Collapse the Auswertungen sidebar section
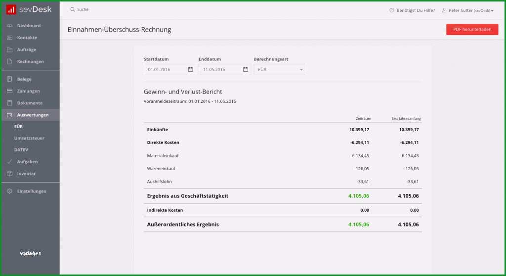This screenshot has height=276, width=506. tap(30, 115)
